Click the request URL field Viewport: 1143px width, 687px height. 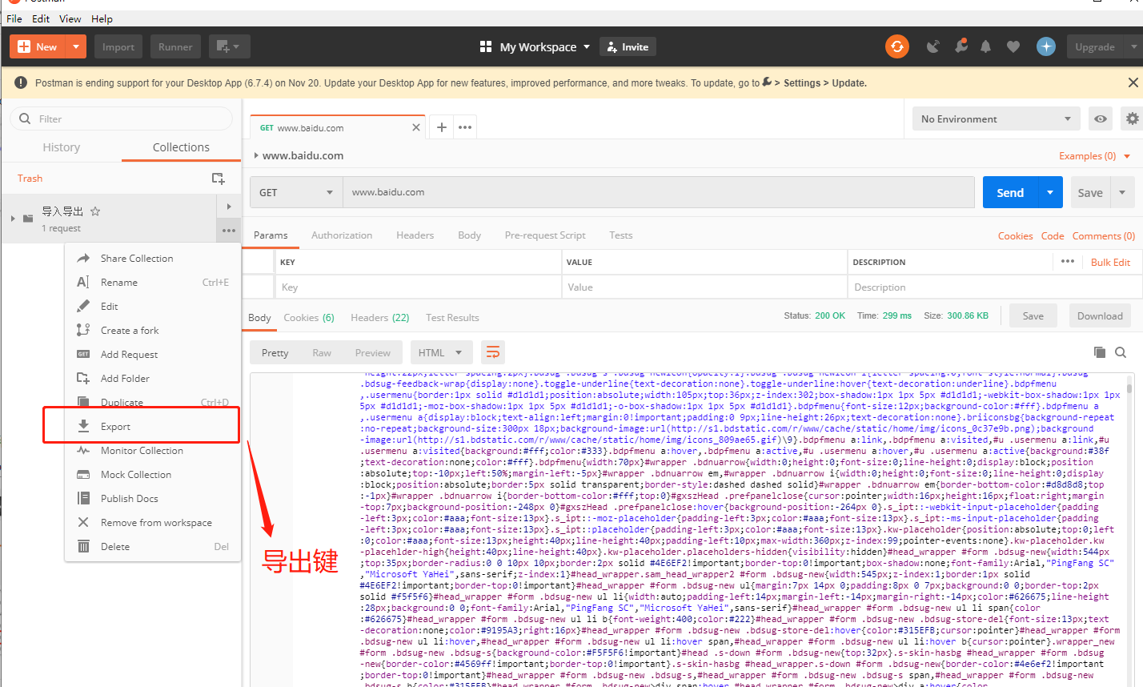pyautogui.click(x=658, y=192)
